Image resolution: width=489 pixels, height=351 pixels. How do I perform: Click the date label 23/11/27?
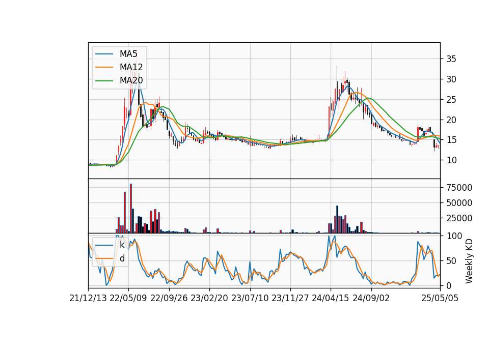point(290,298)
